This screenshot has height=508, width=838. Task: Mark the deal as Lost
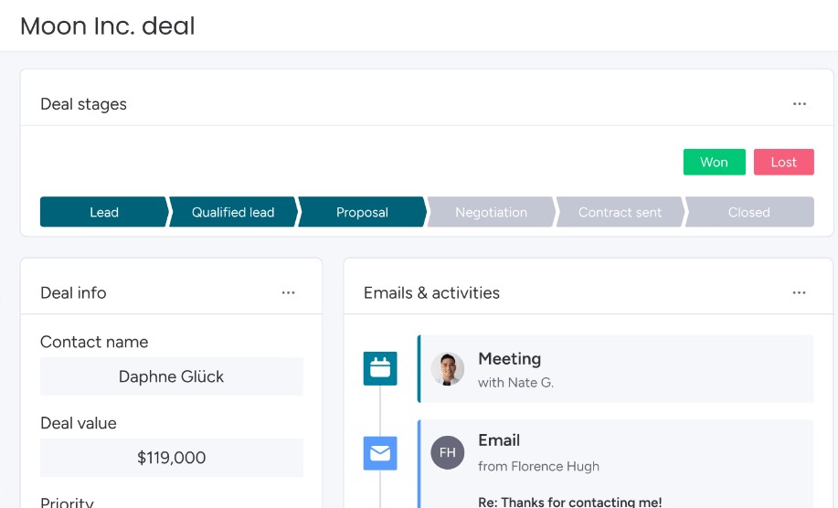click(783, 162)
